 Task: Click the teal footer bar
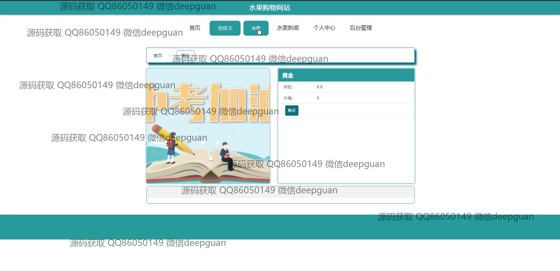(x=280, y=227)
